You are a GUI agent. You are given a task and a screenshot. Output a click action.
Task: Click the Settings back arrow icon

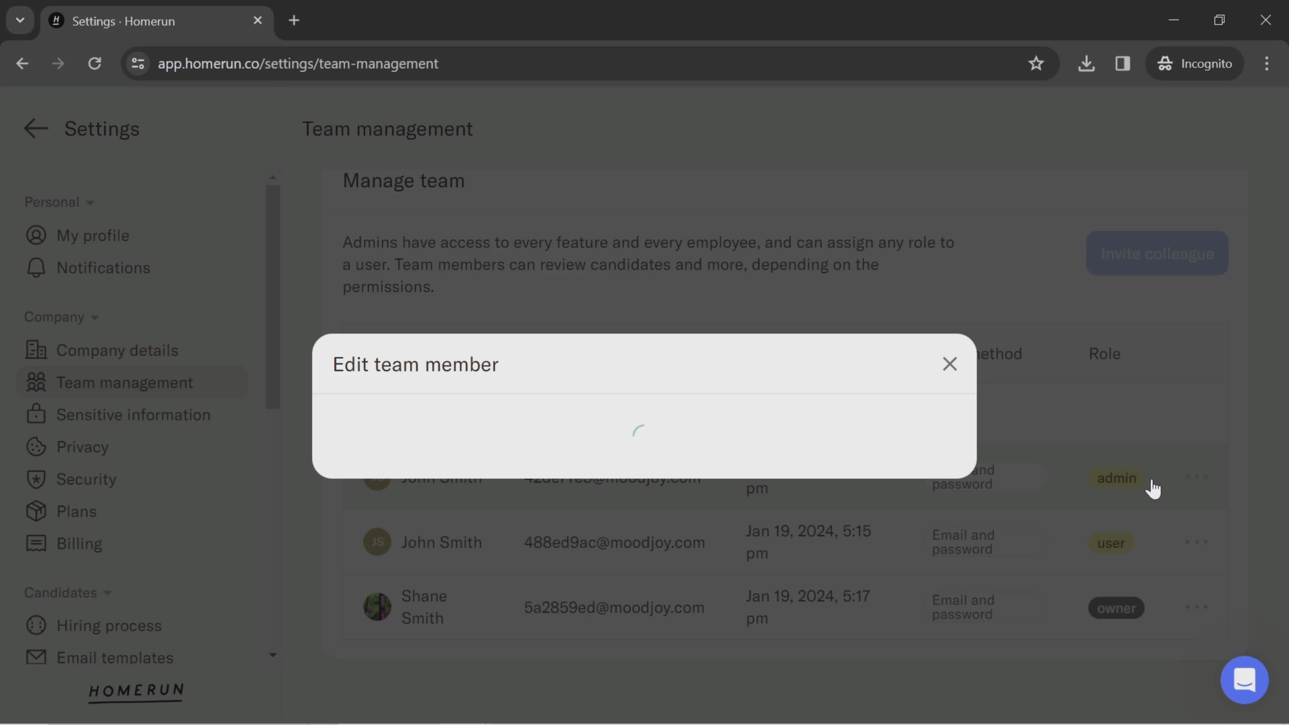[x=35, y=128]
